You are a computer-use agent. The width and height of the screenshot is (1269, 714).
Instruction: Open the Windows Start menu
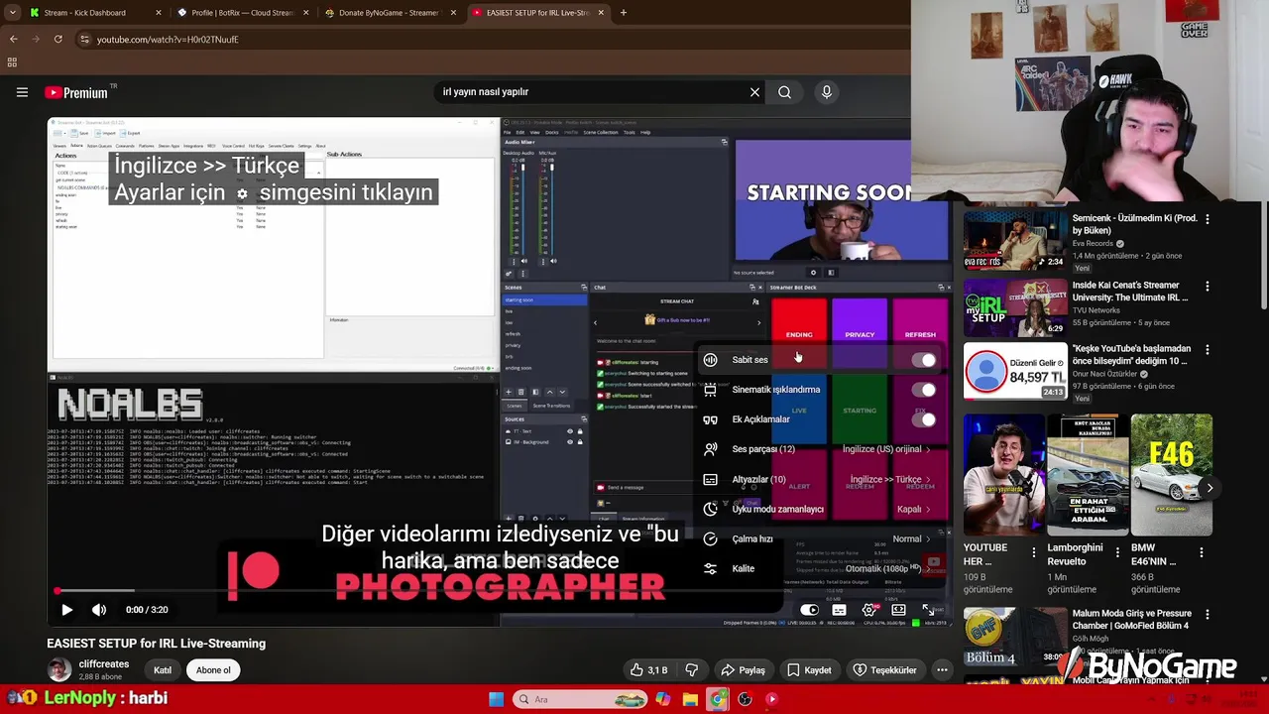click(497, 699)
